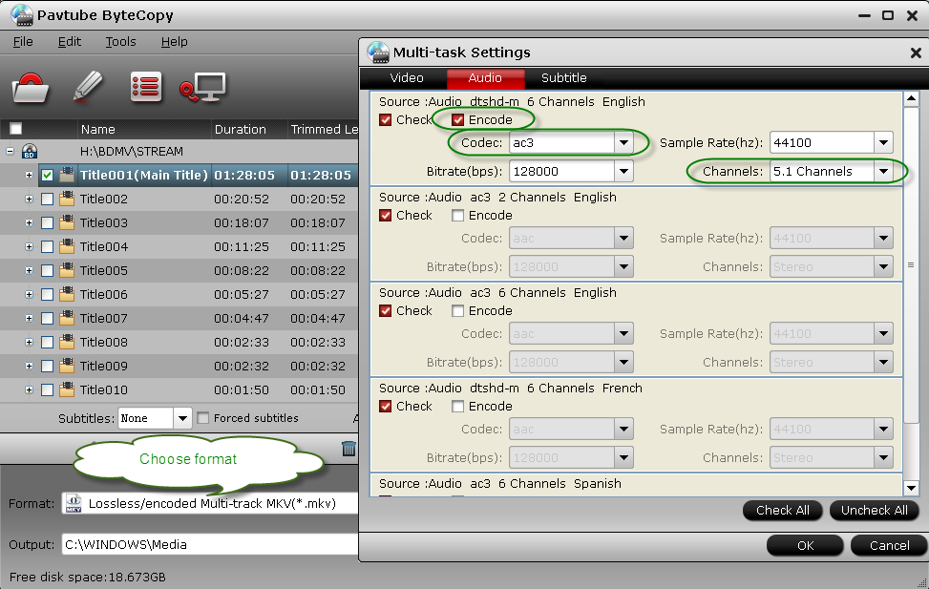Click the folder icon of Title005
This screenshot has width=929, height=589.
click(67, 270)
